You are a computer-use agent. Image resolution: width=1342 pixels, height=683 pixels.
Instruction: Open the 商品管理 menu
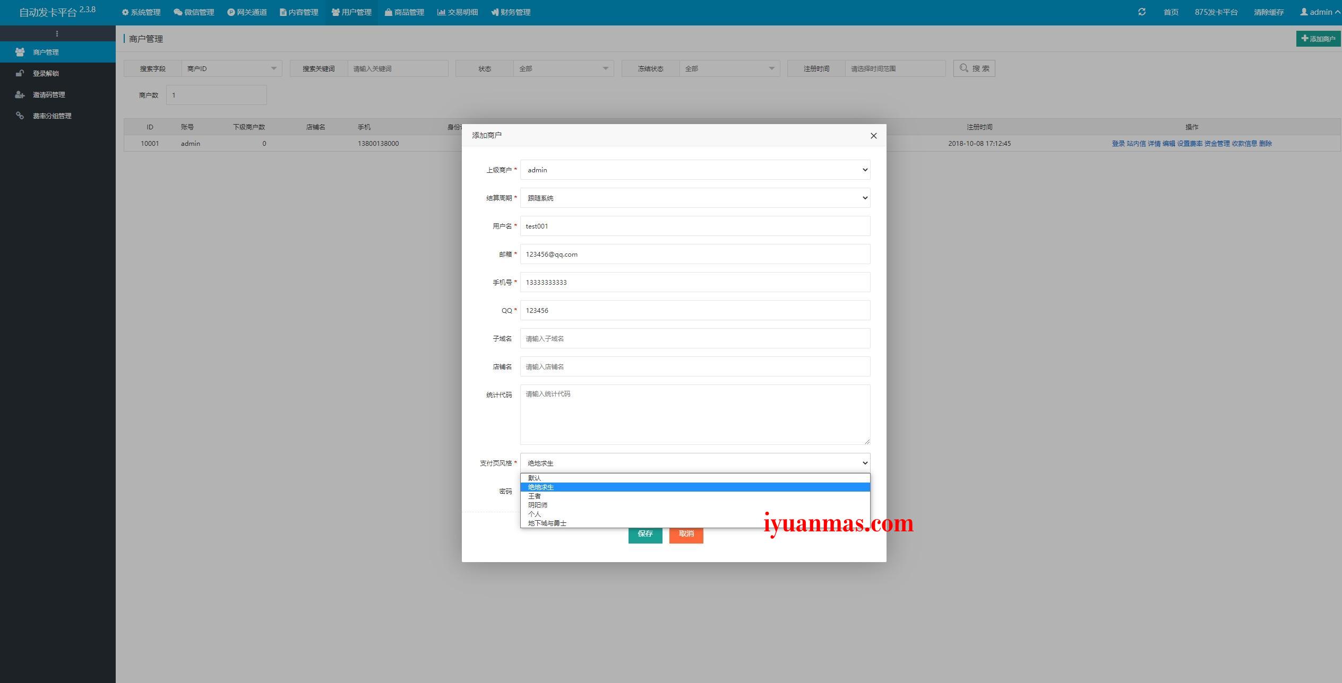tap(405, 12)
